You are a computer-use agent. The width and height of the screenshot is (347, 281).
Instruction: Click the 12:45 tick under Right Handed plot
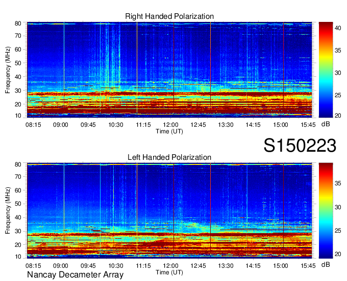tap(198, 125)
